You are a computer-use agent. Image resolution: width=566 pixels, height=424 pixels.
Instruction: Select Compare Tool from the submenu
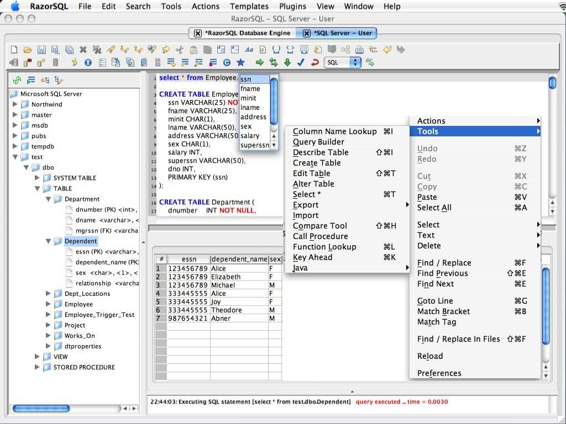(347, 226)
